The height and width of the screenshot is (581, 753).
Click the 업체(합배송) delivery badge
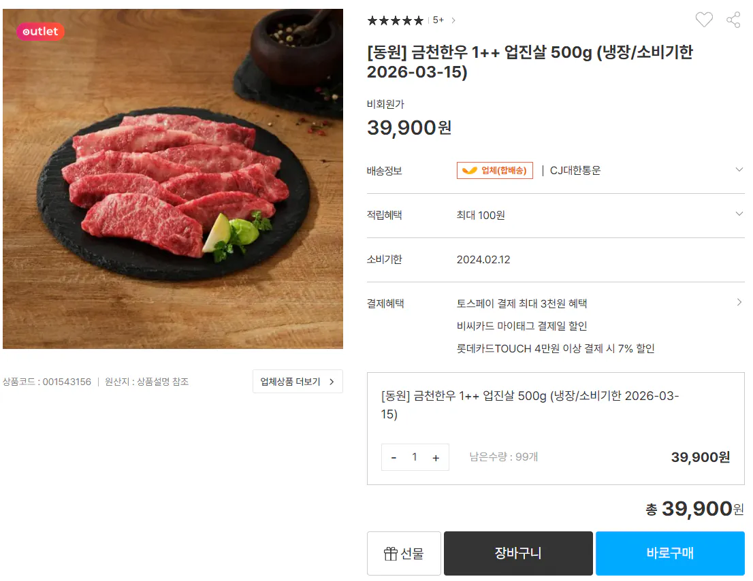494,170
